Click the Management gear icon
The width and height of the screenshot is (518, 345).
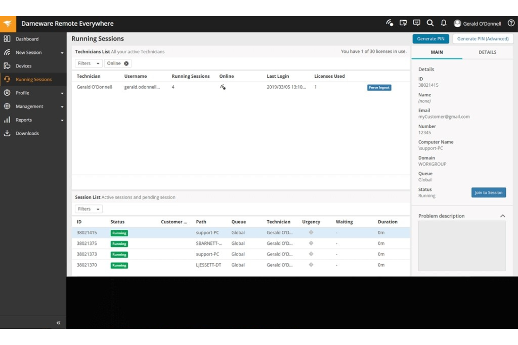click(7, 106)
